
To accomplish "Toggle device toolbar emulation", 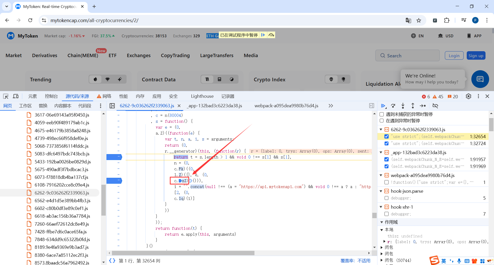I will (16, 96).
